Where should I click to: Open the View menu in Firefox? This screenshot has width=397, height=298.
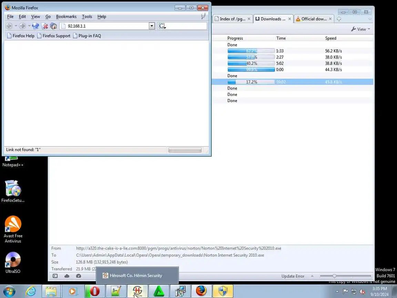tap(35, 17)
